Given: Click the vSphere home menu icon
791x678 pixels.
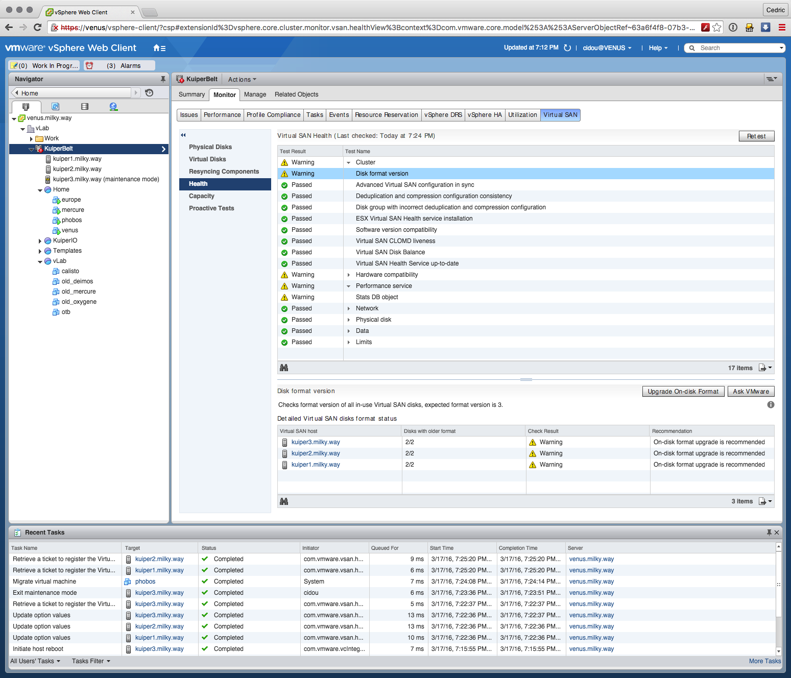Looking at the screenshot, I should pyautogui.click(x=159, y=48).
